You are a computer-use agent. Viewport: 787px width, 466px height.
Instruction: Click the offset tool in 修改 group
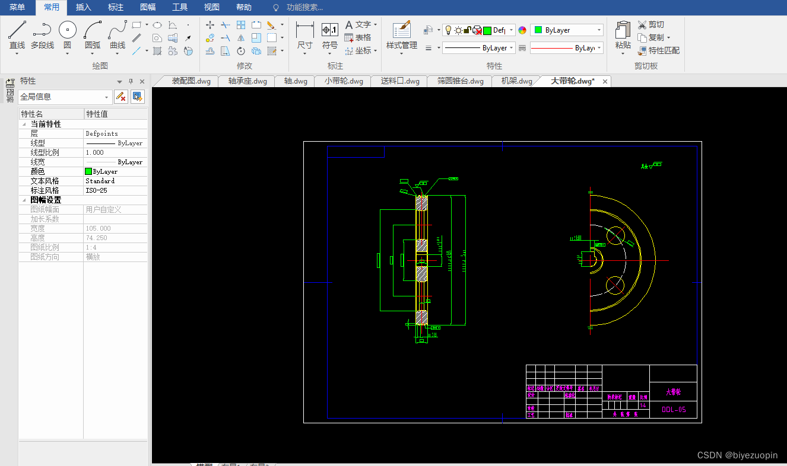coord(210,51)
